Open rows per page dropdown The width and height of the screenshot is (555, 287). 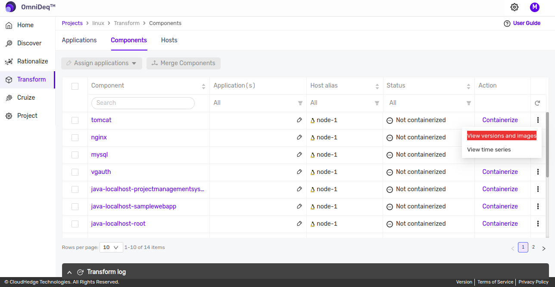click(111, 247)
